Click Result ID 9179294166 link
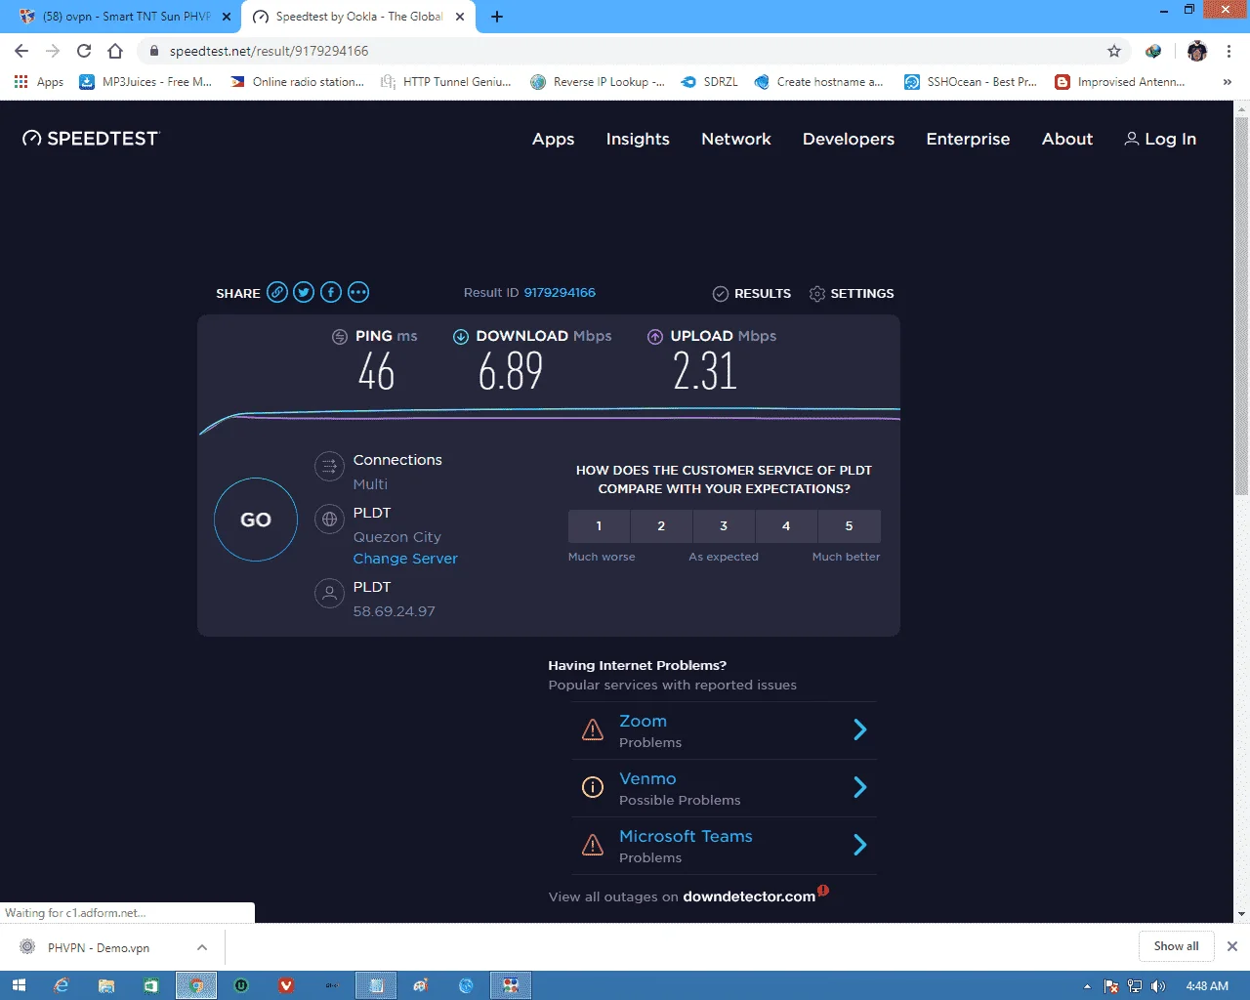This screenshot has width=1250, height=1000. (560, 293)
